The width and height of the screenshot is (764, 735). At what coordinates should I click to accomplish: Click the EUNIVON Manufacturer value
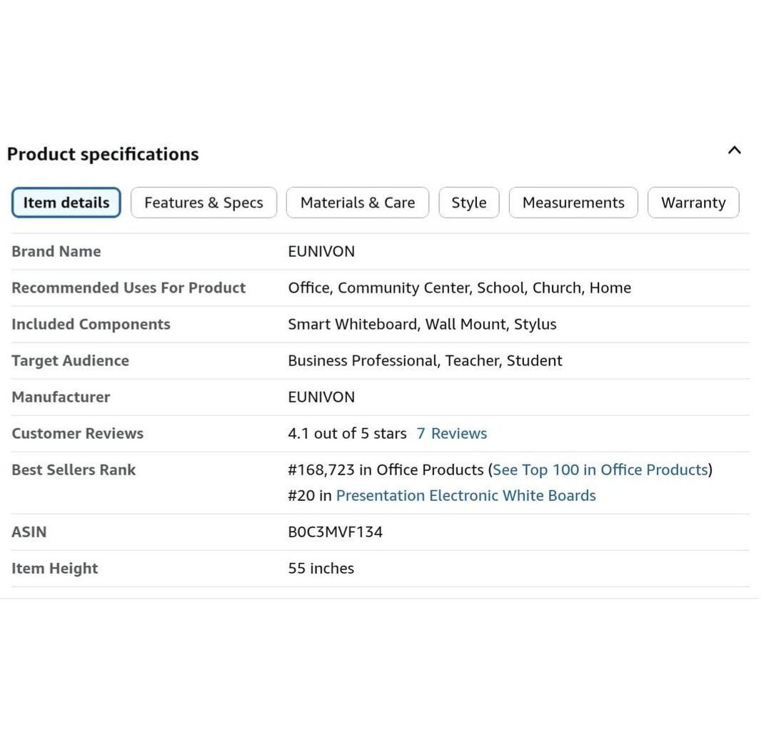tap(321, 397)
